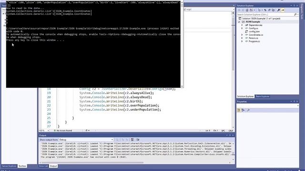Click Categorized icon in Properties panel
Viewport: 305px width, 171px height.
coord(239,110)
